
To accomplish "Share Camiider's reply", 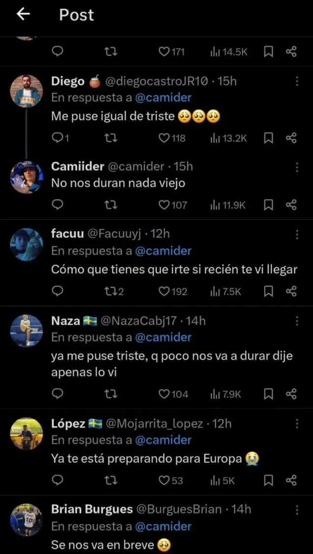I will pyautogui.click(x=291, y=205).
